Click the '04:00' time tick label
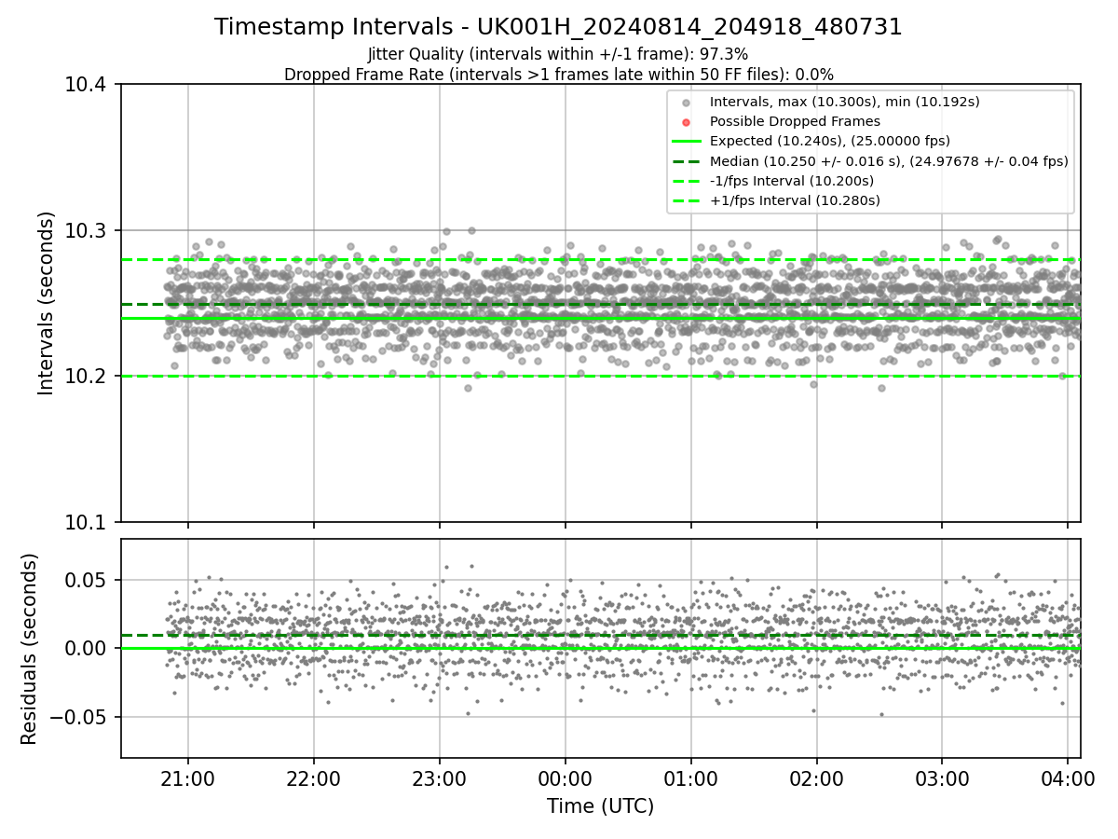The width and height of the screenshot is (1118, 839). point(1068,778)
